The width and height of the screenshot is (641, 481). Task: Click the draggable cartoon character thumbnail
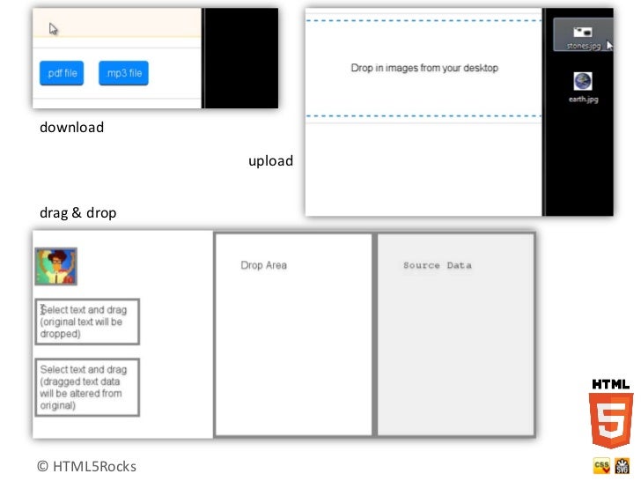[56, 266]
